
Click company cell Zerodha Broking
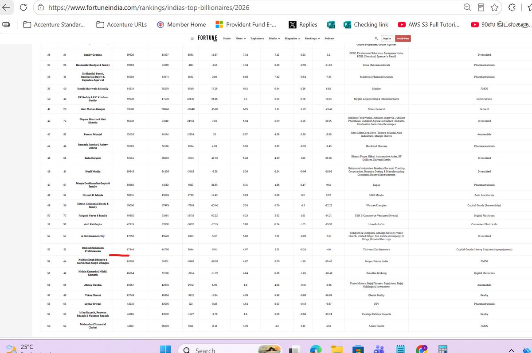(377, 273)
